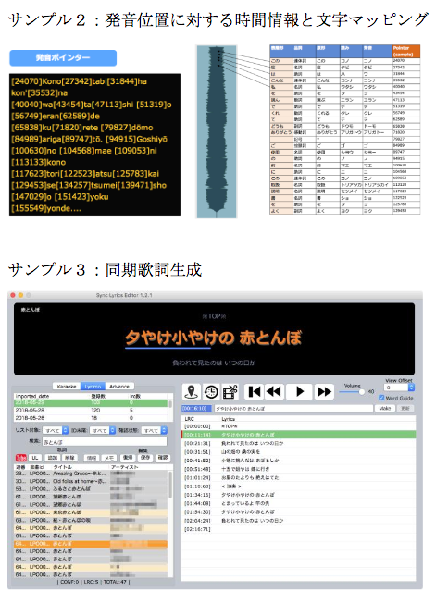
Task: Click the film clip edit icon
Action: tap(230, 391)
